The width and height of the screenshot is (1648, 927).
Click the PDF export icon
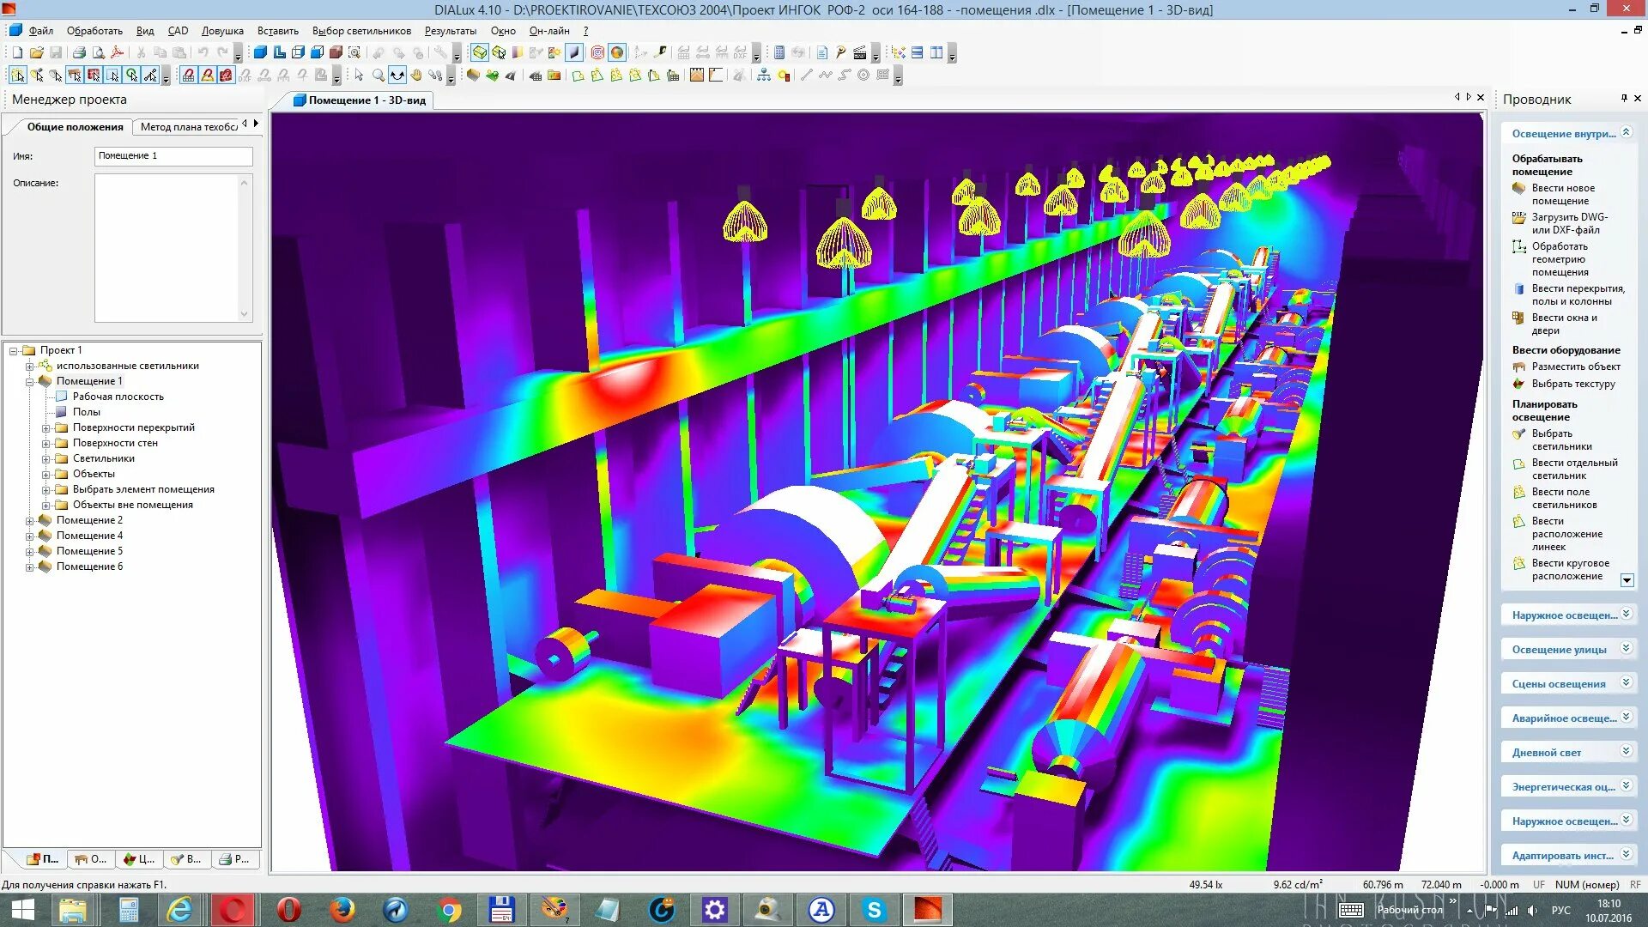click(x=118, y=52)
